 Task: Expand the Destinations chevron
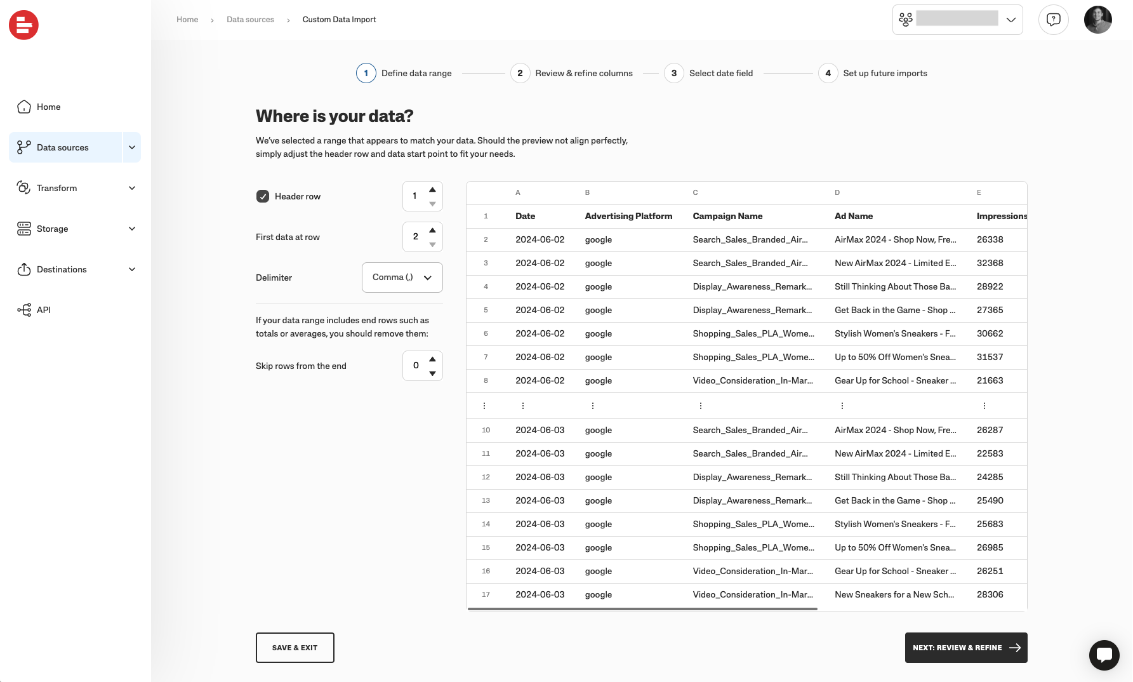(132, 269)
